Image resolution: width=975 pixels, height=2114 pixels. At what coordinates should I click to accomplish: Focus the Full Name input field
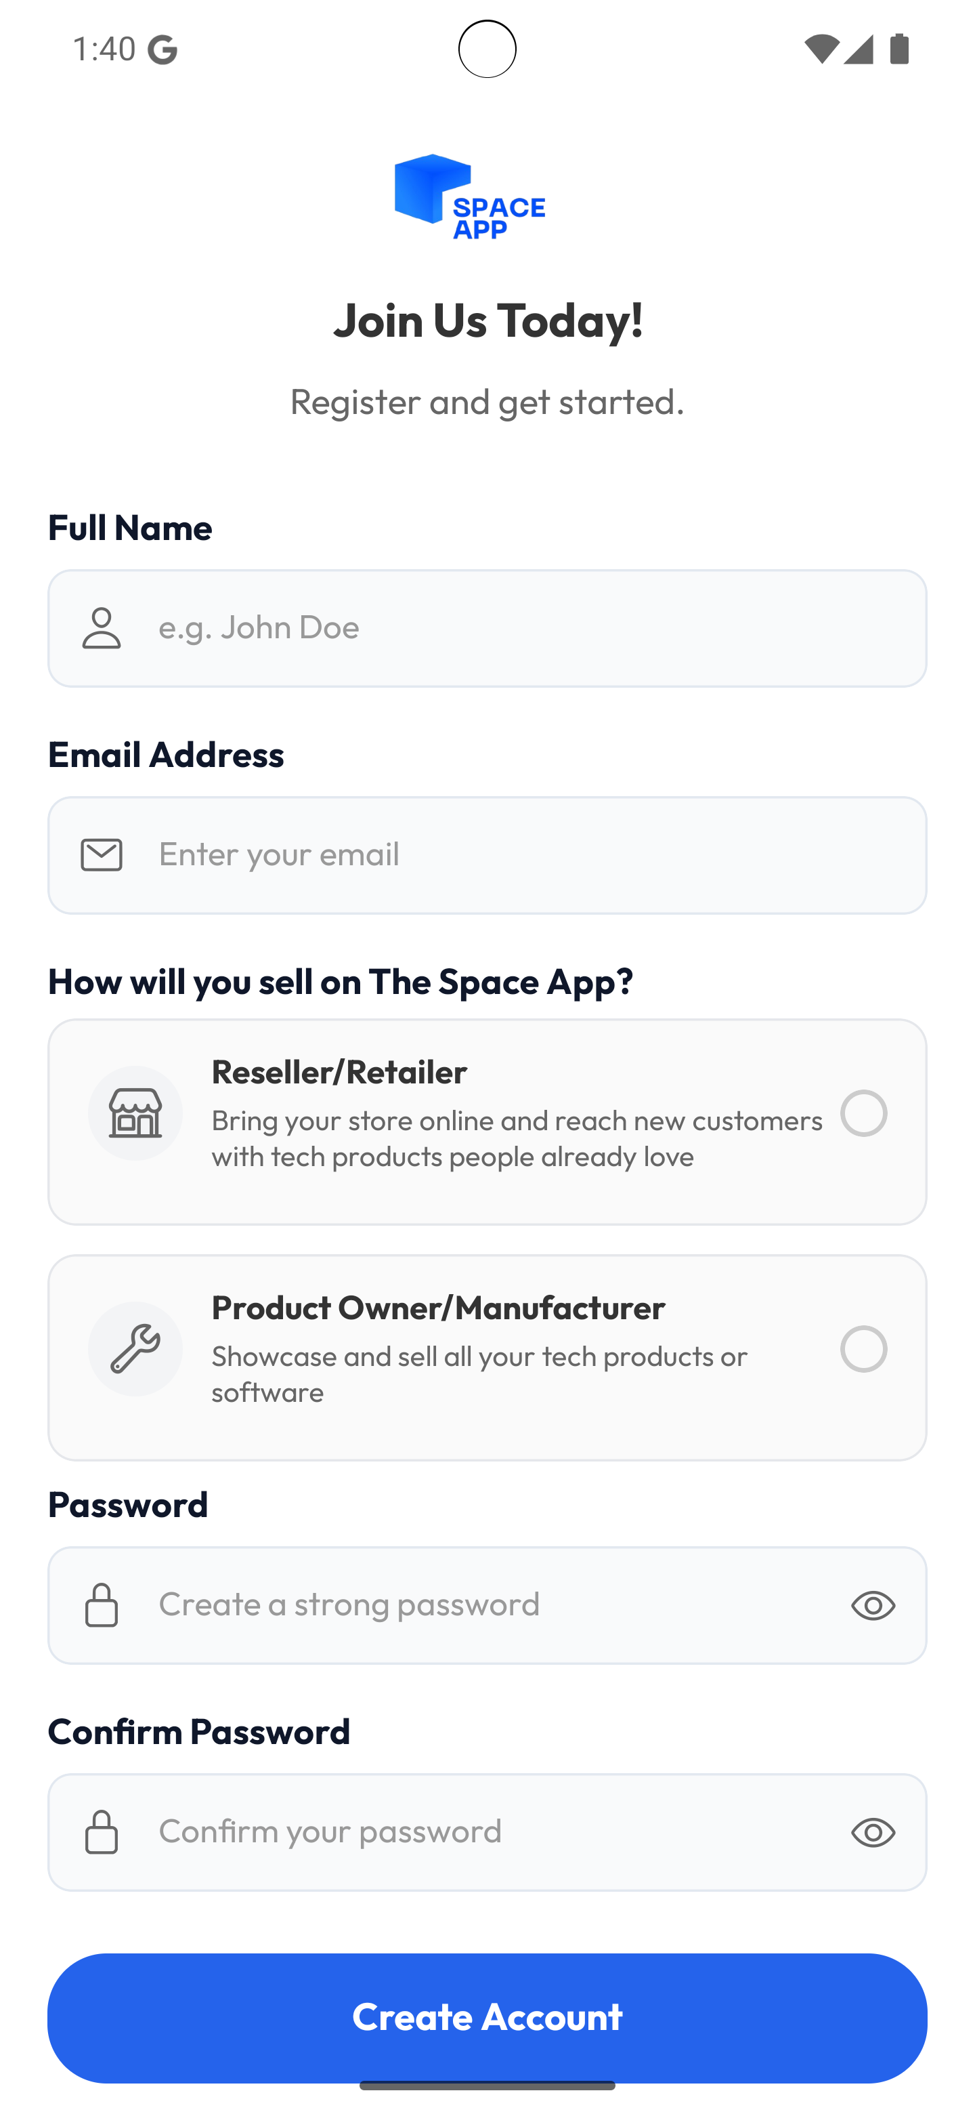tap(487, 628)
